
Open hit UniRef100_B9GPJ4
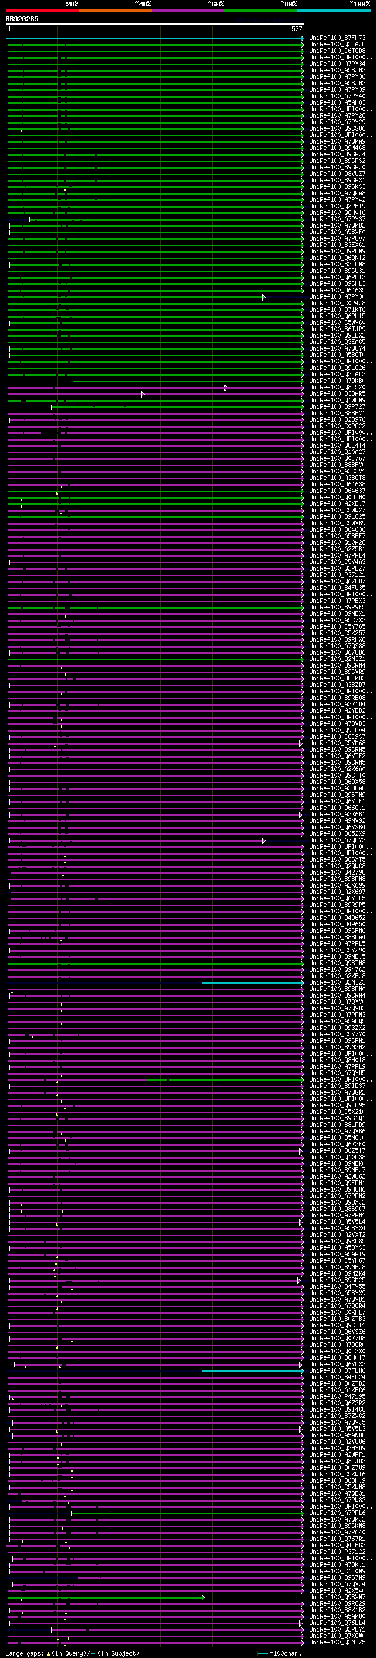point(337,155)
